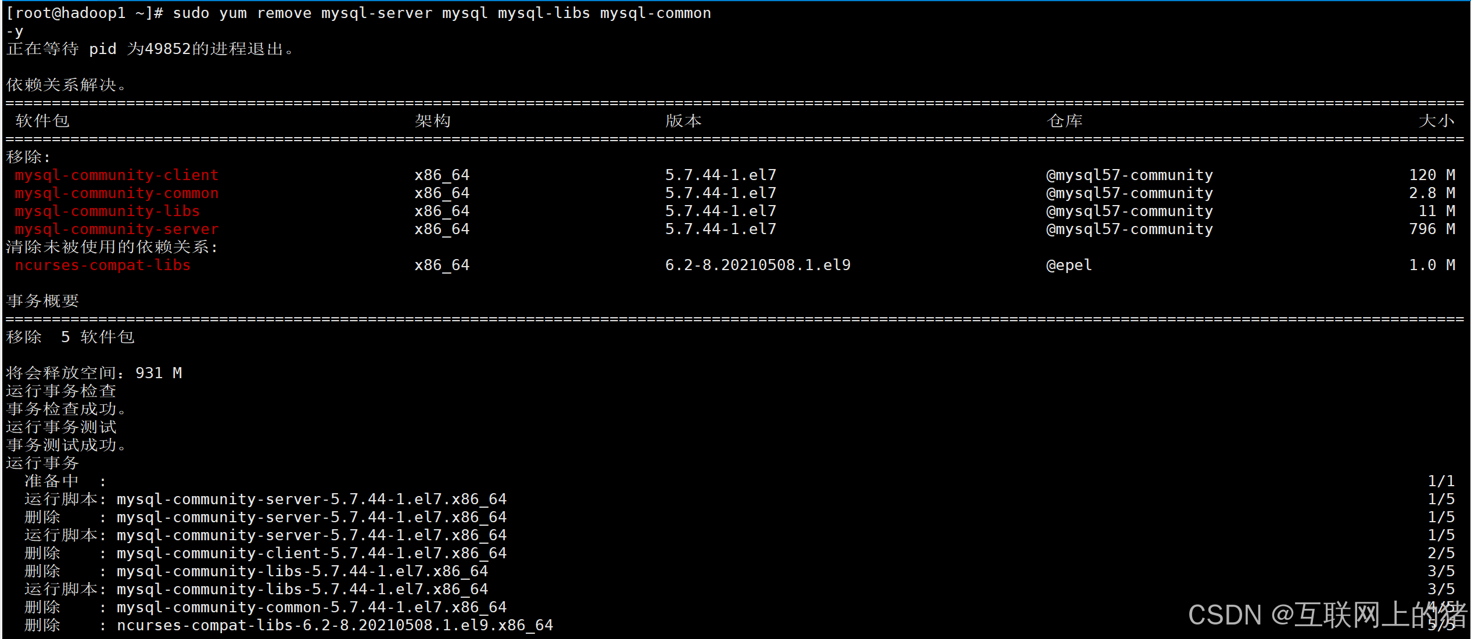
Task: Click the 大小 column header
Action: 1436,121
